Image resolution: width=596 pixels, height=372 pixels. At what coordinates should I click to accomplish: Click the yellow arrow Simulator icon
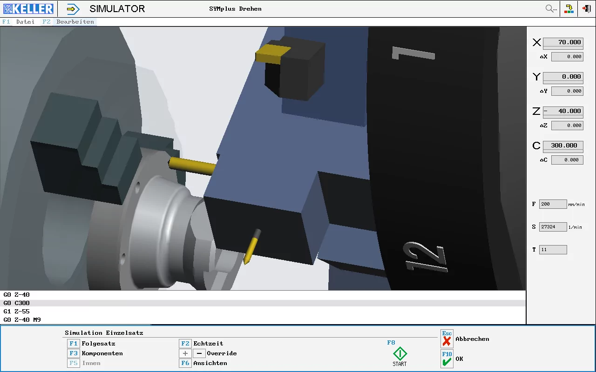(x=73, y=9)
